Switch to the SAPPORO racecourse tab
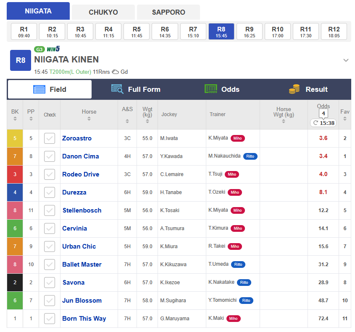Screen dimensions: 355x332 pyautogui.click(x=168, y=12)
